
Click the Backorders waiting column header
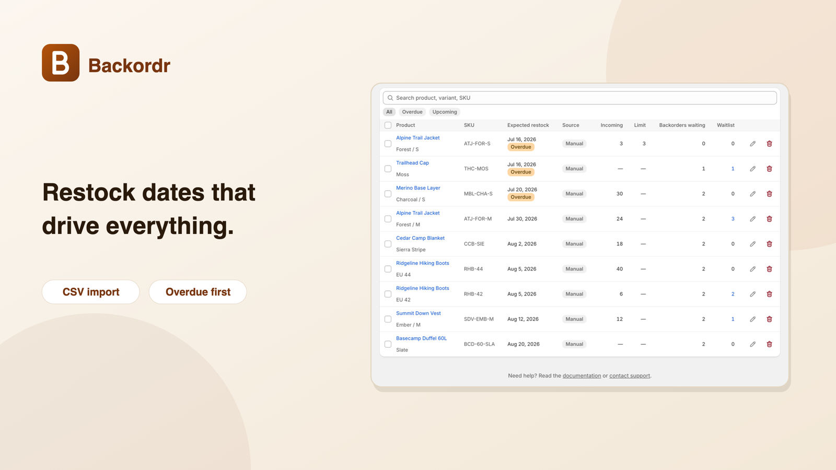[x=682, y=125]
